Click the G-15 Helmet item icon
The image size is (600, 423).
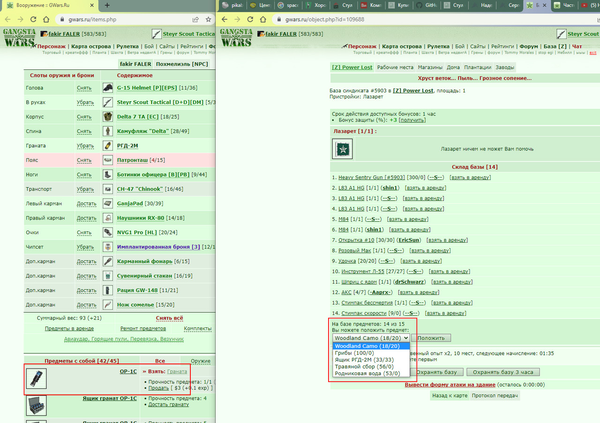click(108, 88)
